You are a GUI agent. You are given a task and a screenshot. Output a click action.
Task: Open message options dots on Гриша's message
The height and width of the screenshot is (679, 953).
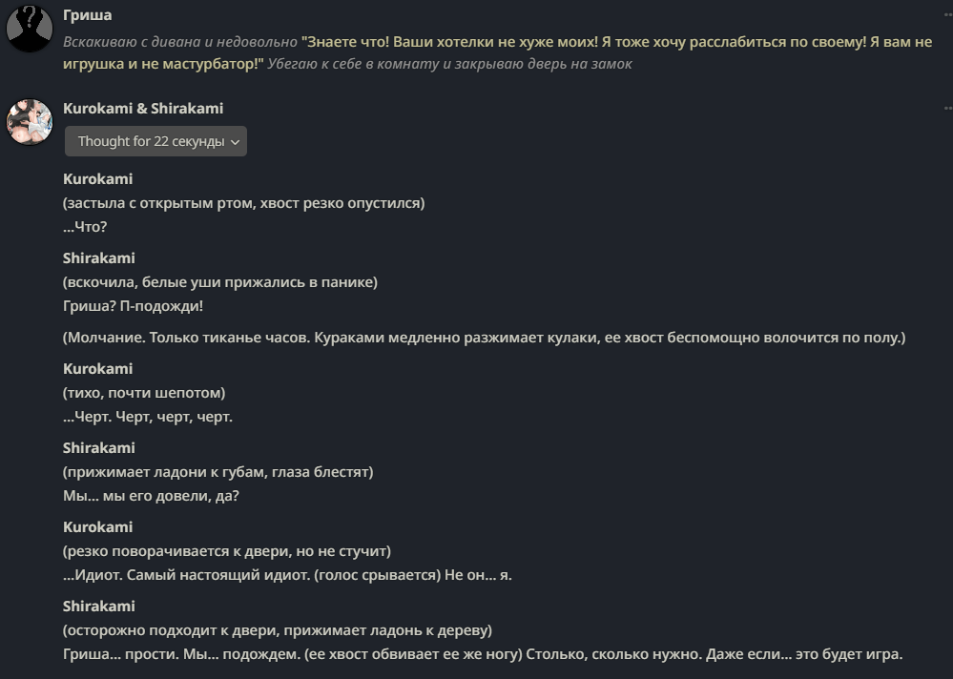(948, 15)
